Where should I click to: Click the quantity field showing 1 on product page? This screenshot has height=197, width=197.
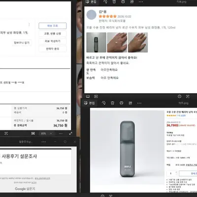171,173
